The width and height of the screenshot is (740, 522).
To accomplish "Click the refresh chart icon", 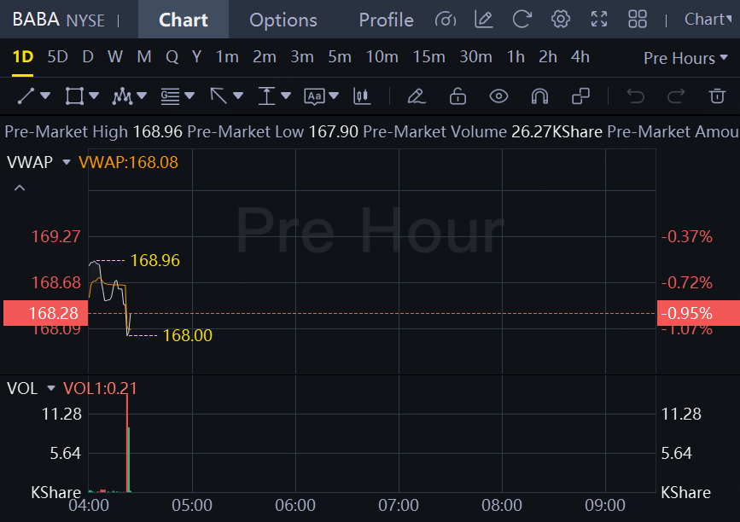I will pos(522,19).
